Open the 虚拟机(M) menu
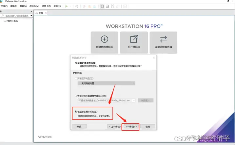The width and height of the screenshot is (235, 145). pyautogui.click(x=34, y=6)
